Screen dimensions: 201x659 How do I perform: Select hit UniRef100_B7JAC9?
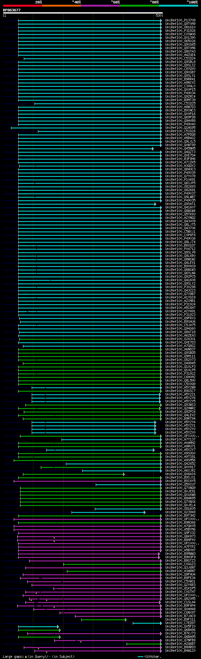click(180, 616)
